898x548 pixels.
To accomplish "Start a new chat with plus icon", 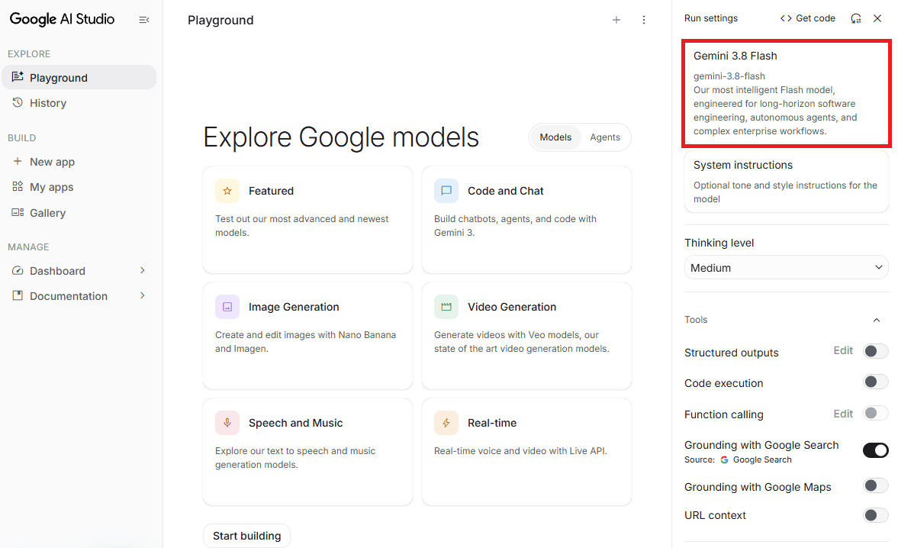I will 616,20.
